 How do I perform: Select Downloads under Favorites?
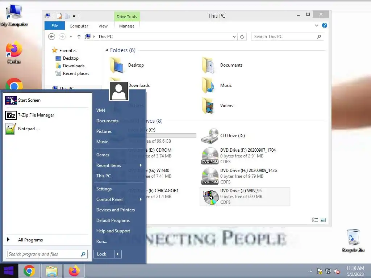click(70, 66)
